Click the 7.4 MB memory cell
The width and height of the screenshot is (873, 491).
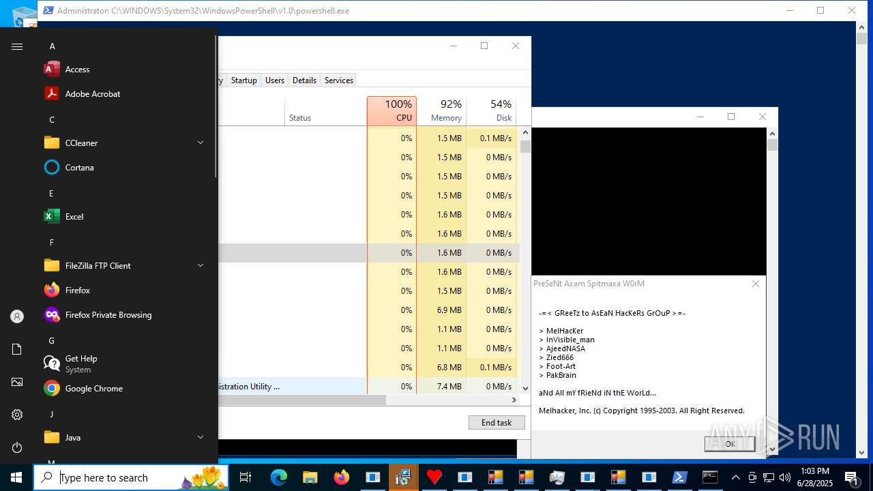click(x=441, y=386)
